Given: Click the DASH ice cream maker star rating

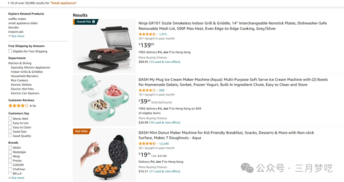Looking at the screenshot, I should click(147, 90).
